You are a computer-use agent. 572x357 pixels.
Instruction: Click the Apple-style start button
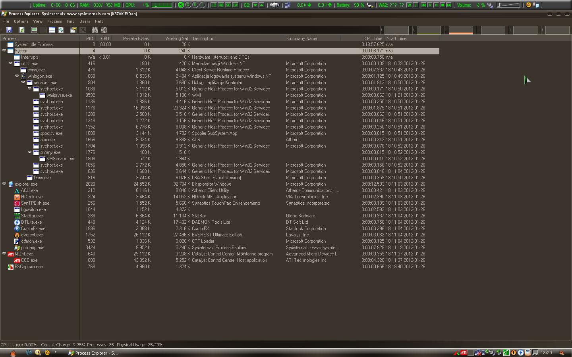coord(13,353)
